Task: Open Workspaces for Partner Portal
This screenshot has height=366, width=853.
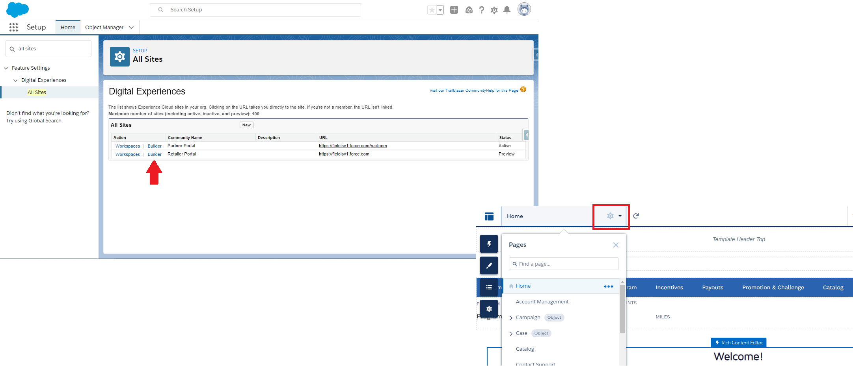Action: [128, 146]
